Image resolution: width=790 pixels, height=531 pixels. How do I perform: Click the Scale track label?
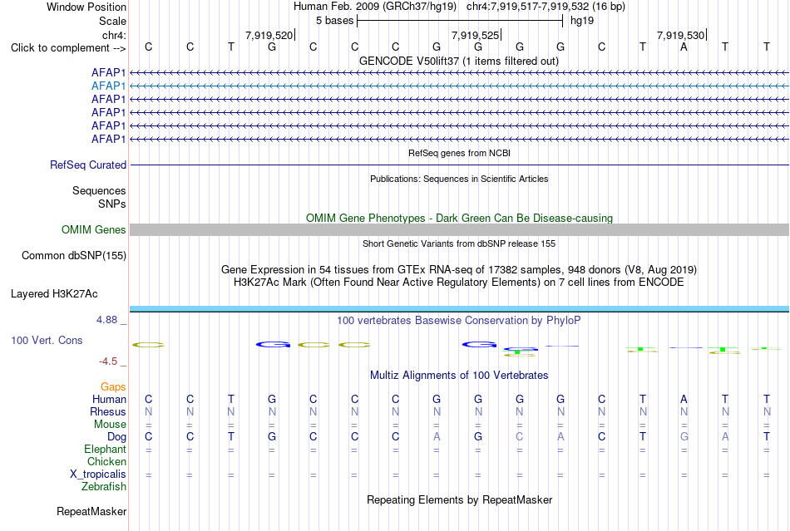pos(112,21)
